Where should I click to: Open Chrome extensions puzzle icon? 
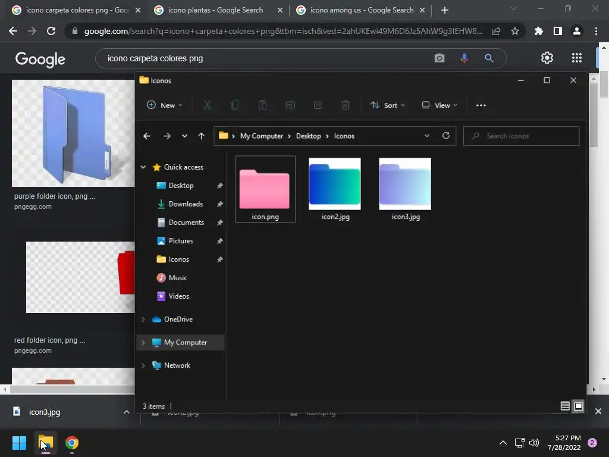tap(539, 31)
